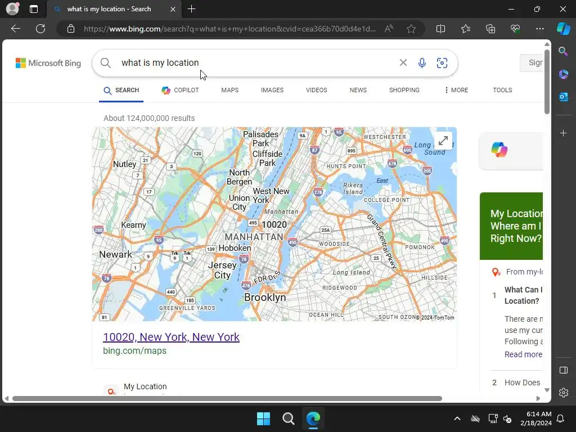
Task: Clear the search query with X
Action: pos(403,63)
